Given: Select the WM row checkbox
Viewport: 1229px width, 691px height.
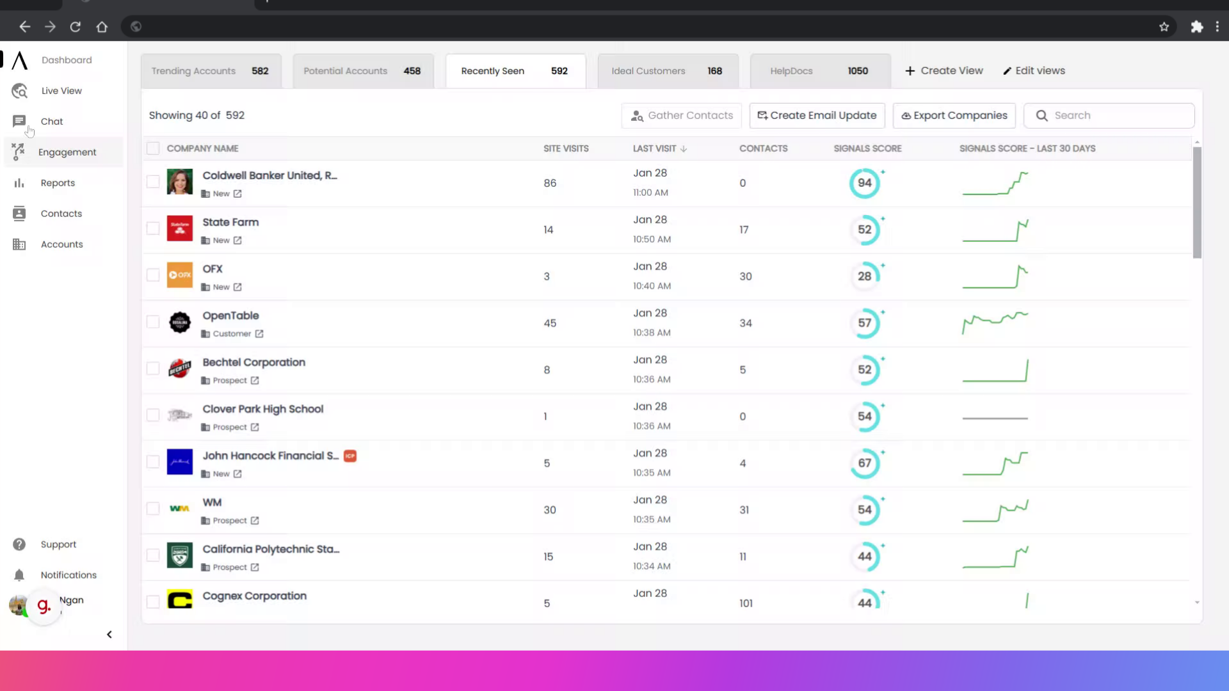Looking at the screenshot, I should click(153, 509).
